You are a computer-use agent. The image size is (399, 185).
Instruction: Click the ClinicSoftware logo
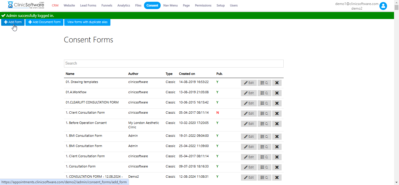pyautogui.click(x=26, y=5)
